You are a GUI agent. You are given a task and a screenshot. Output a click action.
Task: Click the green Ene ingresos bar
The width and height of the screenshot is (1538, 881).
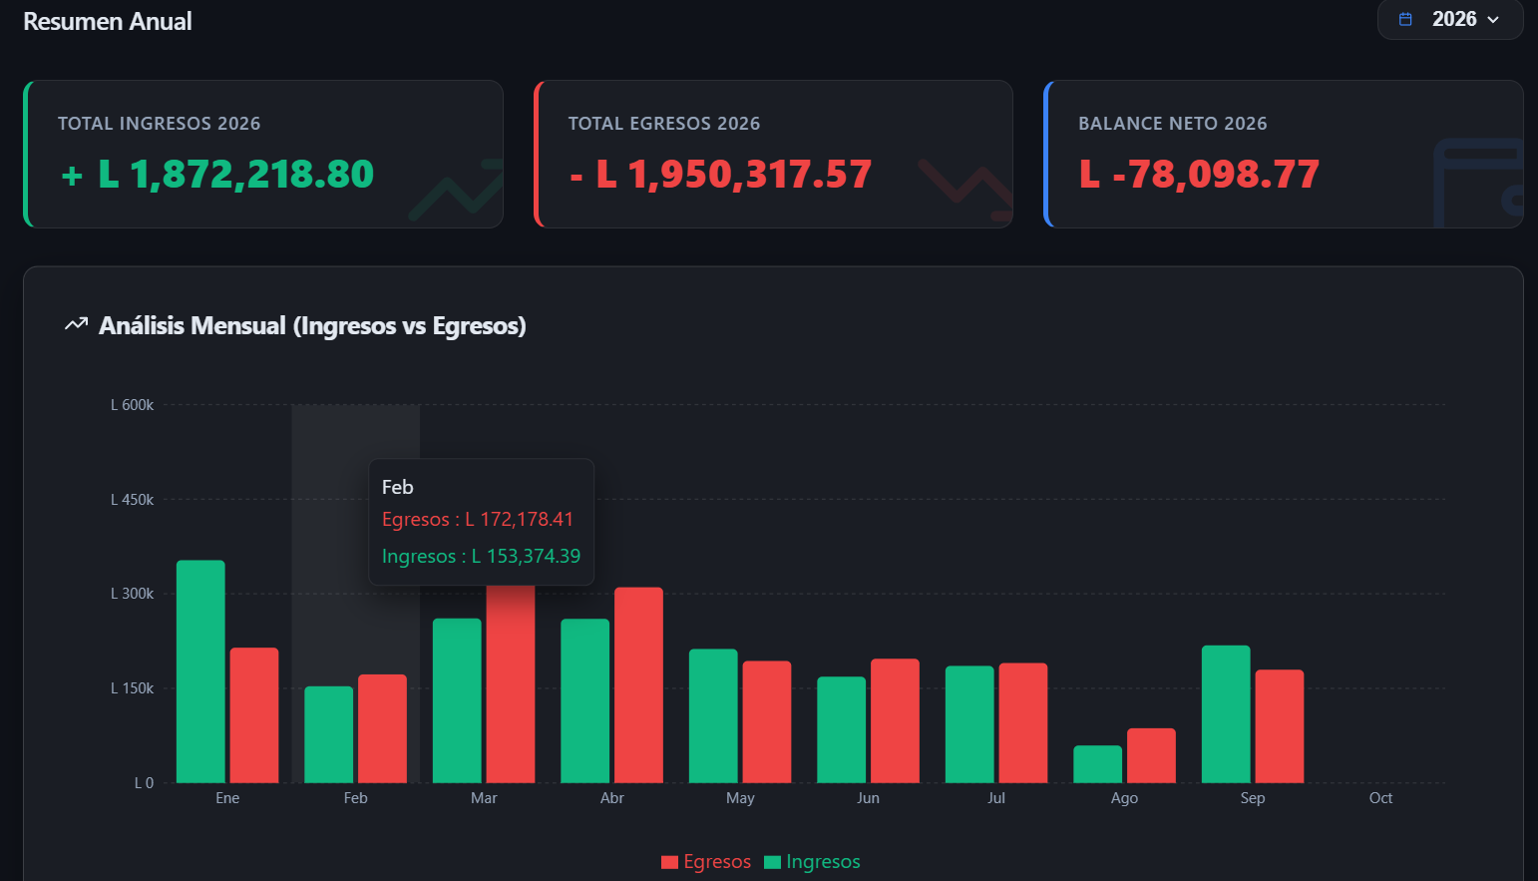coord(200,671)
